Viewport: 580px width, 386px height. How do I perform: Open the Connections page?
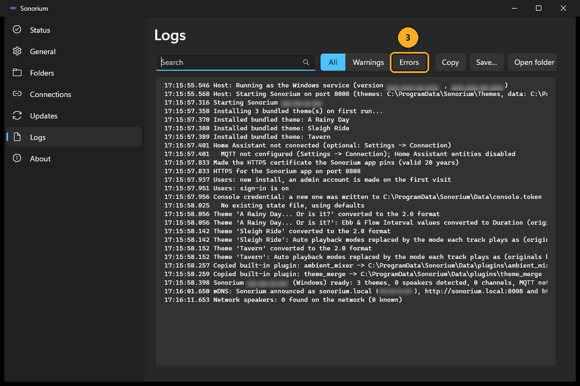[74, 94]
